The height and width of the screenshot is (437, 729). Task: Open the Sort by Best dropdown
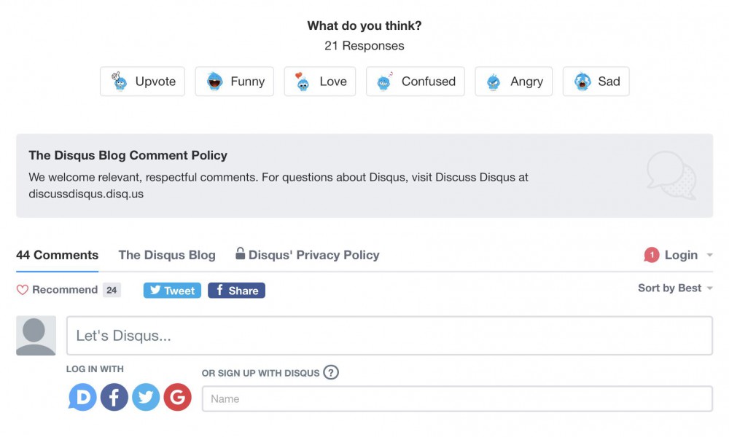[675, 288]
